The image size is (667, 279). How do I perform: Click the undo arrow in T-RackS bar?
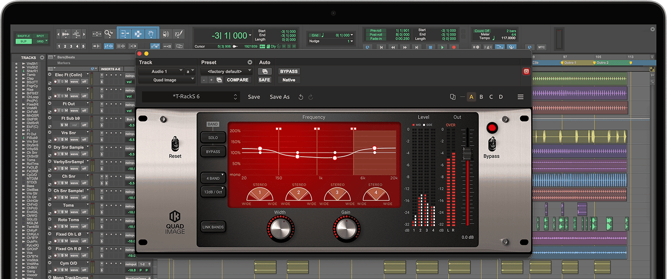click(301, 97)
